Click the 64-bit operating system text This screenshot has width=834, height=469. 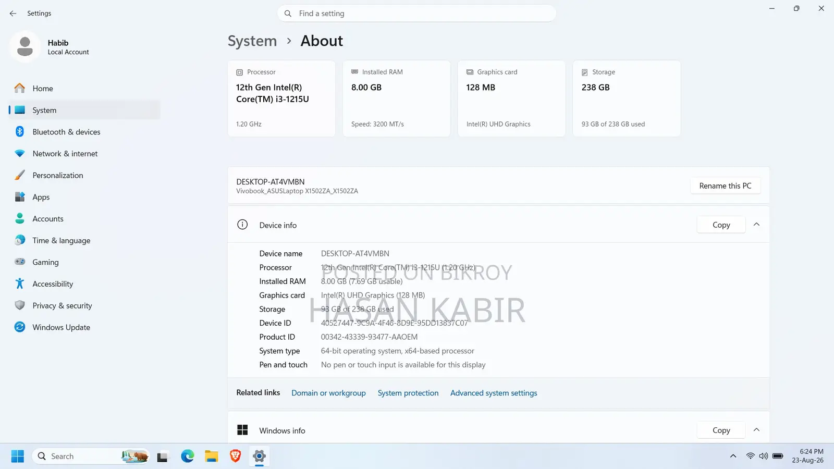click(398, 351)
